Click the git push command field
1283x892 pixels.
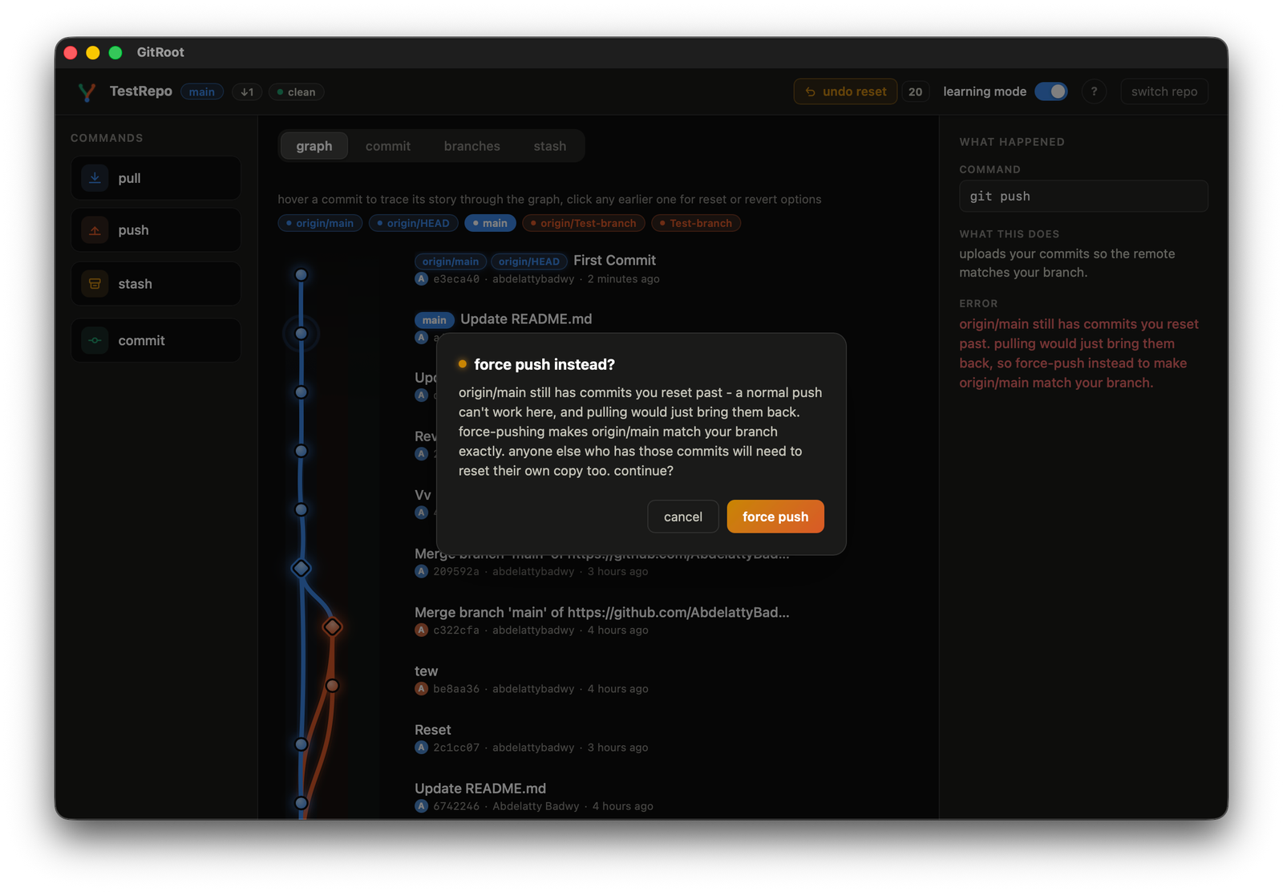[1083, 197]
